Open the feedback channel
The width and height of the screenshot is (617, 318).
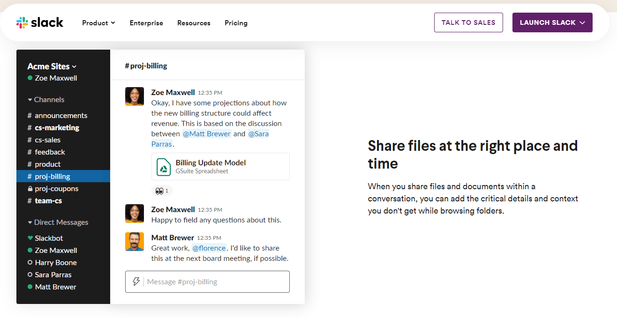pos(63,152)
